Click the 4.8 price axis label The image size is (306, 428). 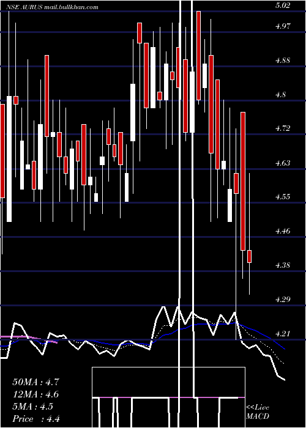pos(280,95)
